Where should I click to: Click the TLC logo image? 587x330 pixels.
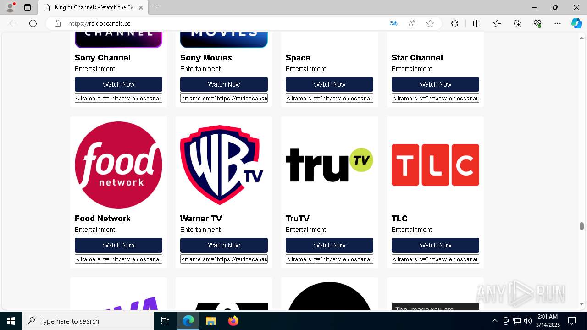435,165
